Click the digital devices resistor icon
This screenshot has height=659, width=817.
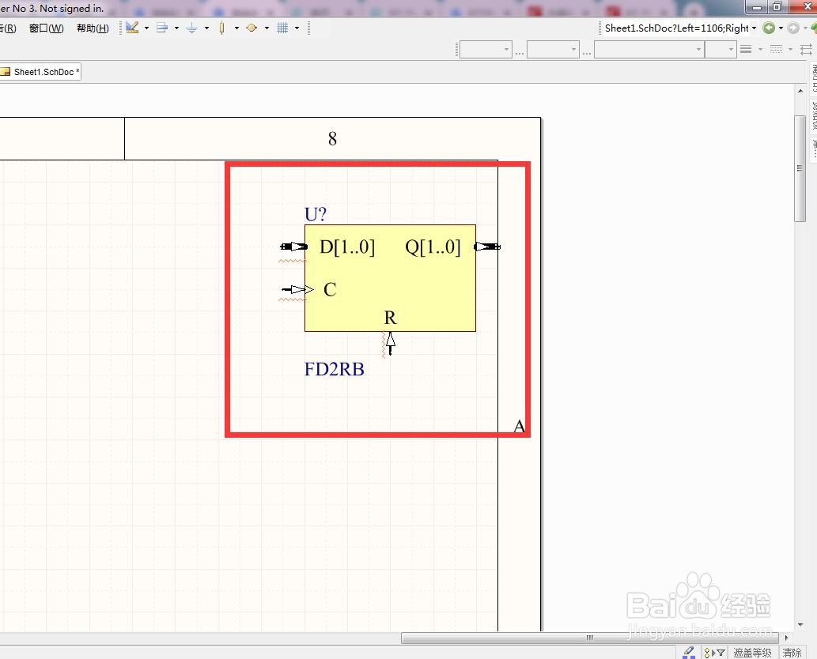[222, 28]
